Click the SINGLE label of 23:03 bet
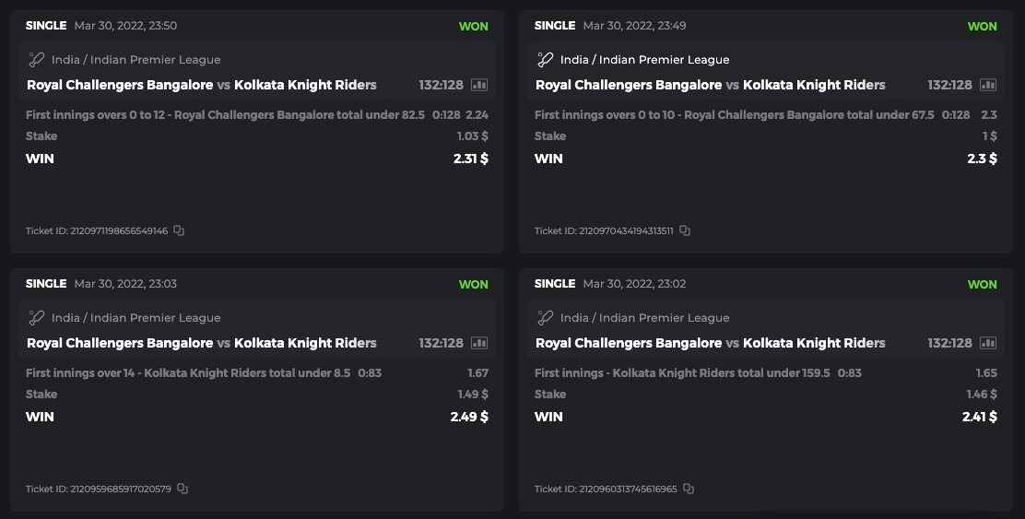Image resolution: width=1025 pixels, height=519 pixels. click(x=46, y=284)
